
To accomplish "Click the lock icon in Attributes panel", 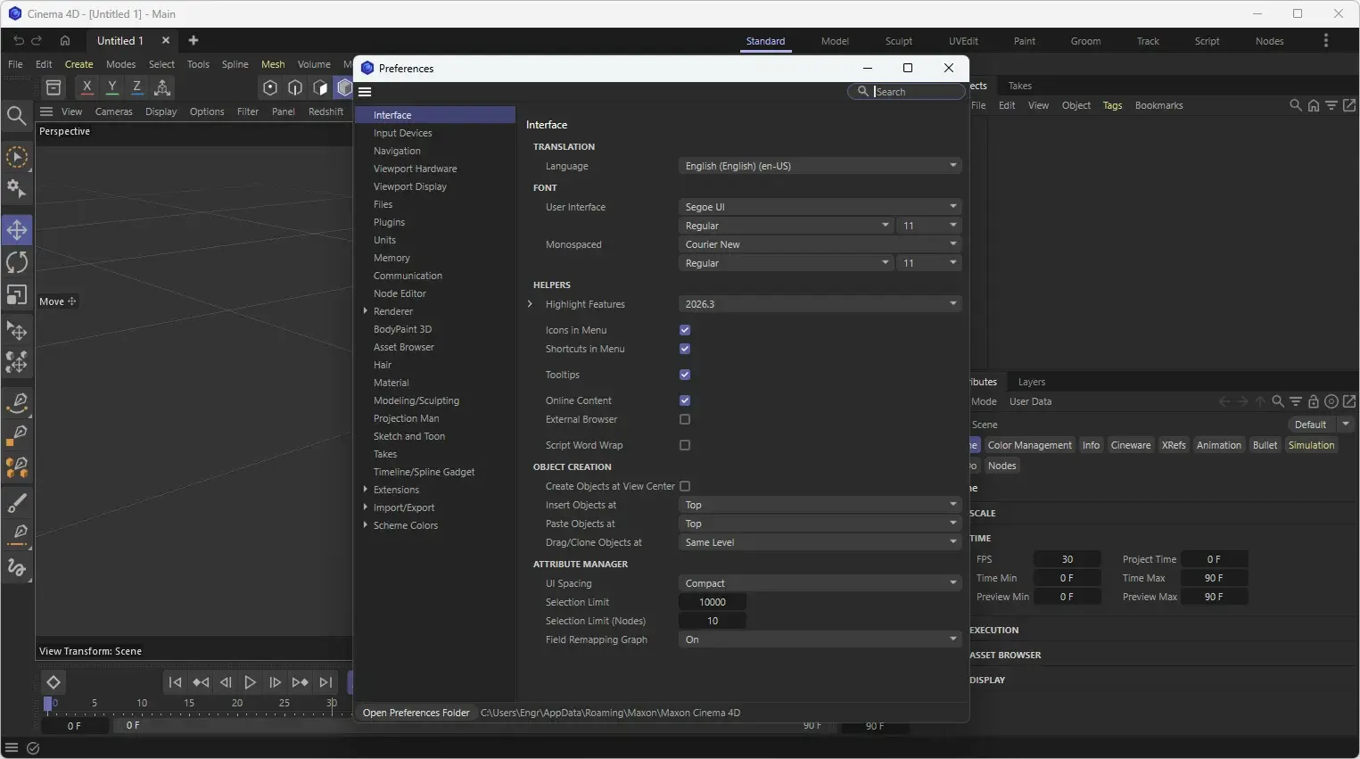I will 1314,401.
